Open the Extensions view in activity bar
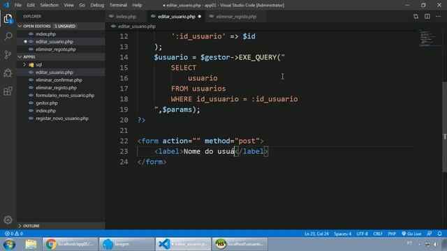The image size is (447, 251). 8,91
